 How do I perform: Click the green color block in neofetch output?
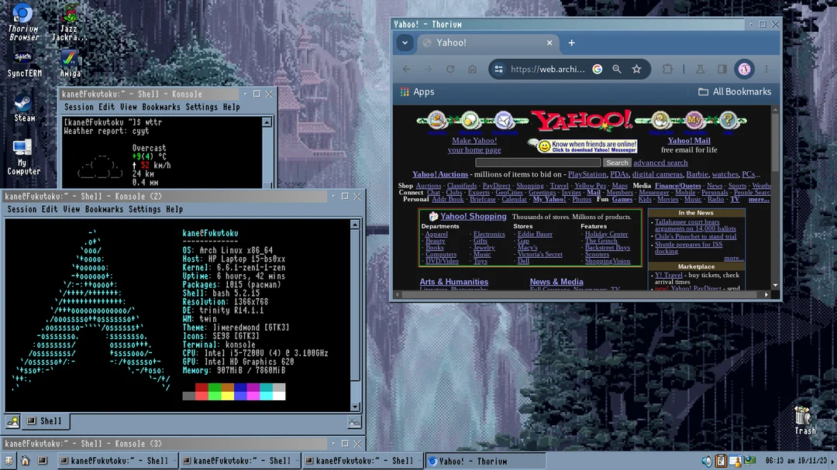215,388
